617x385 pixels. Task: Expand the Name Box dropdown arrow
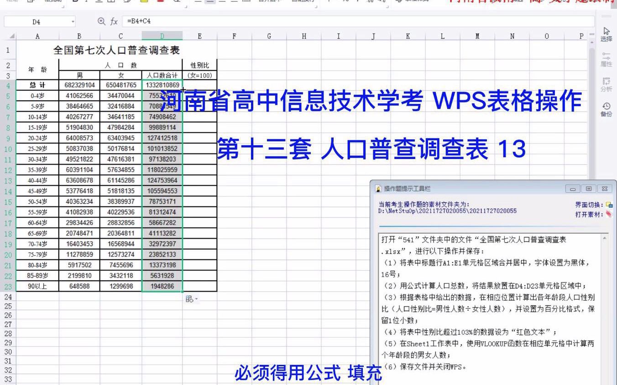pyautogui.click(x=73, y=21)
